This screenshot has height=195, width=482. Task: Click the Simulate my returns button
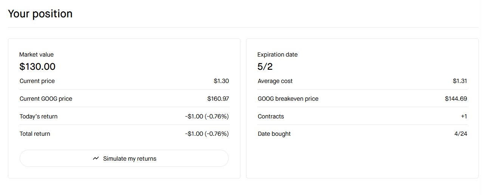[x=124, y=158]
